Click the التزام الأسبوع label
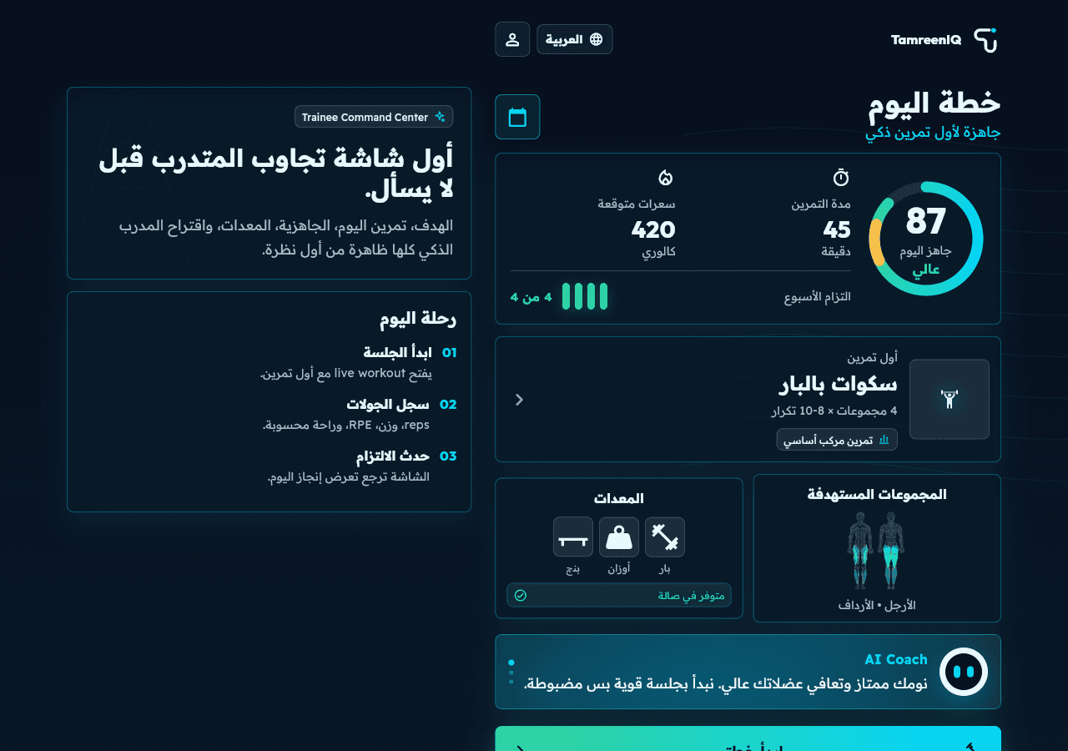Viewport: 1068px width, 751px height. (x=818, y=297)
